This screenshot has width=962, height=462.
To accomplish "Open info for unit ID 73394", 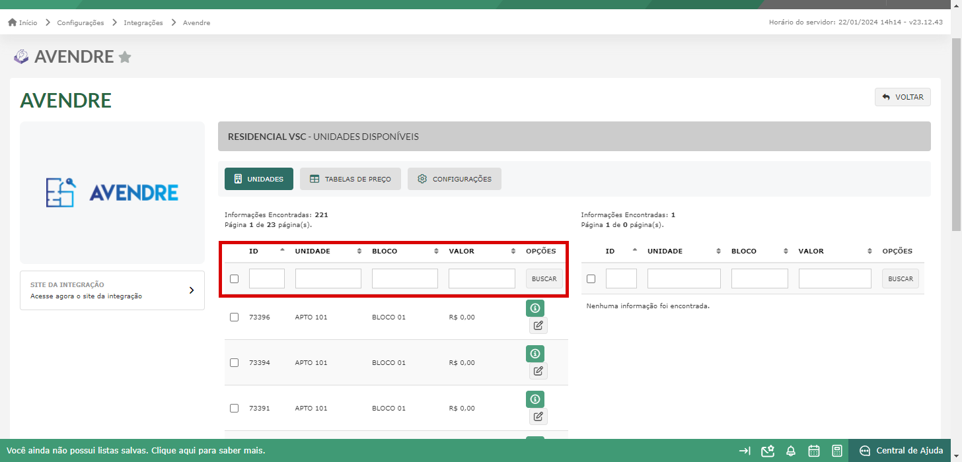I will pos(535,354).
